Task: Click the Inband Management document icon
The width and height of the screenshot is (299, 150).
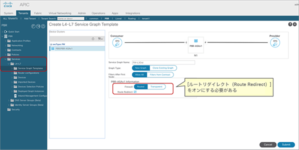Action: 15,96
